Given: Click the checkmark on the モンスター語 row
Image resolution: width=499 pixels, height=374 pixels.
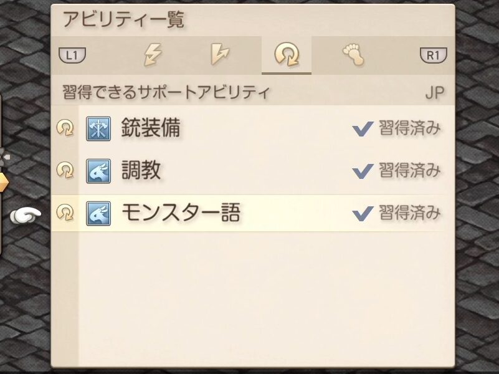Looking at the screenshot, I should point(363,213).
